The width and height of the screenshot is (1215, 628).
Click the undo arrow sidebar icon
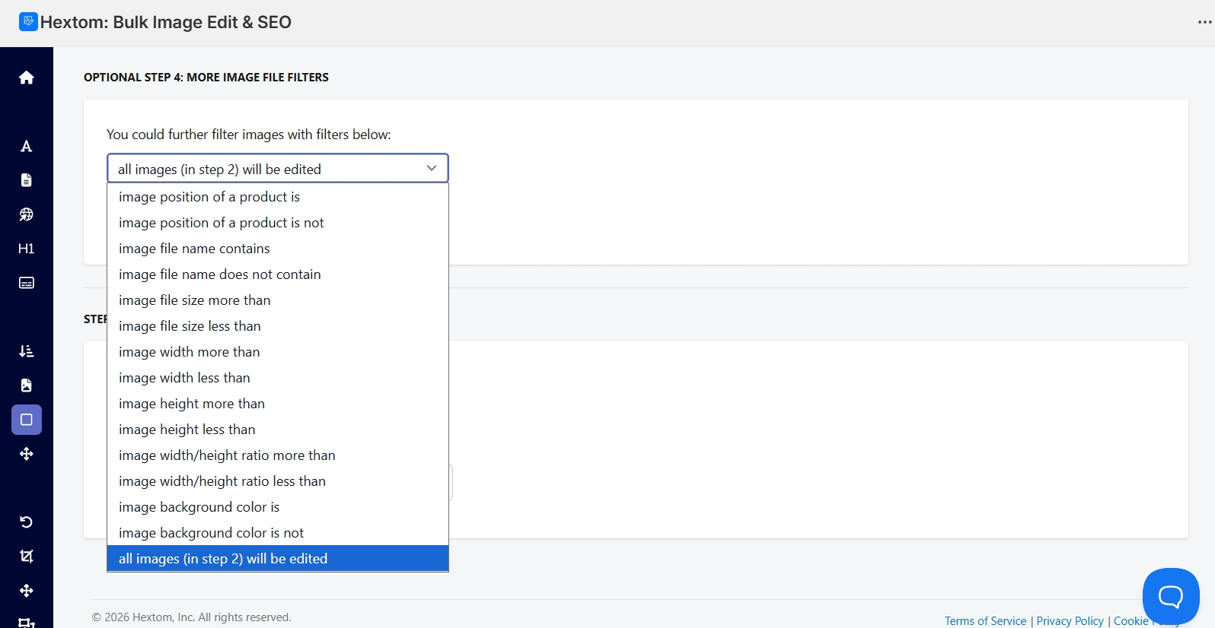coord(27,522)
